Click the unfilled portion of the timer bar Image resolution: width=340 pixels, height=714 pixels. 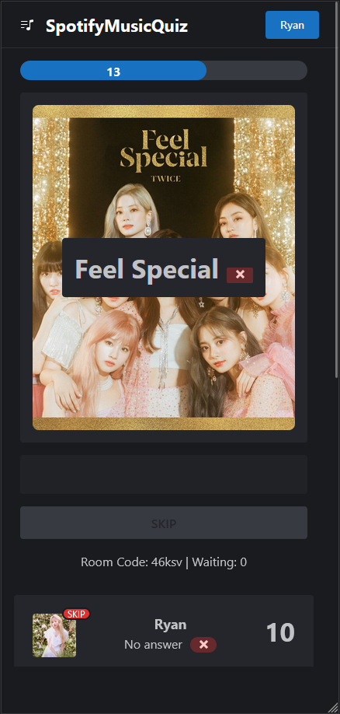point(257,71)
